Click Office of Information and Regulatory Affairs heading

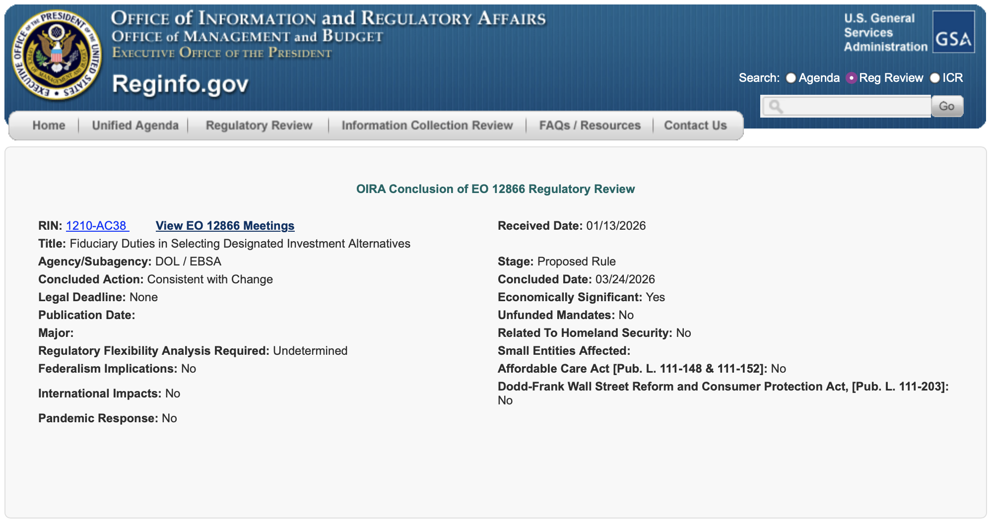[x=328, y=18]
